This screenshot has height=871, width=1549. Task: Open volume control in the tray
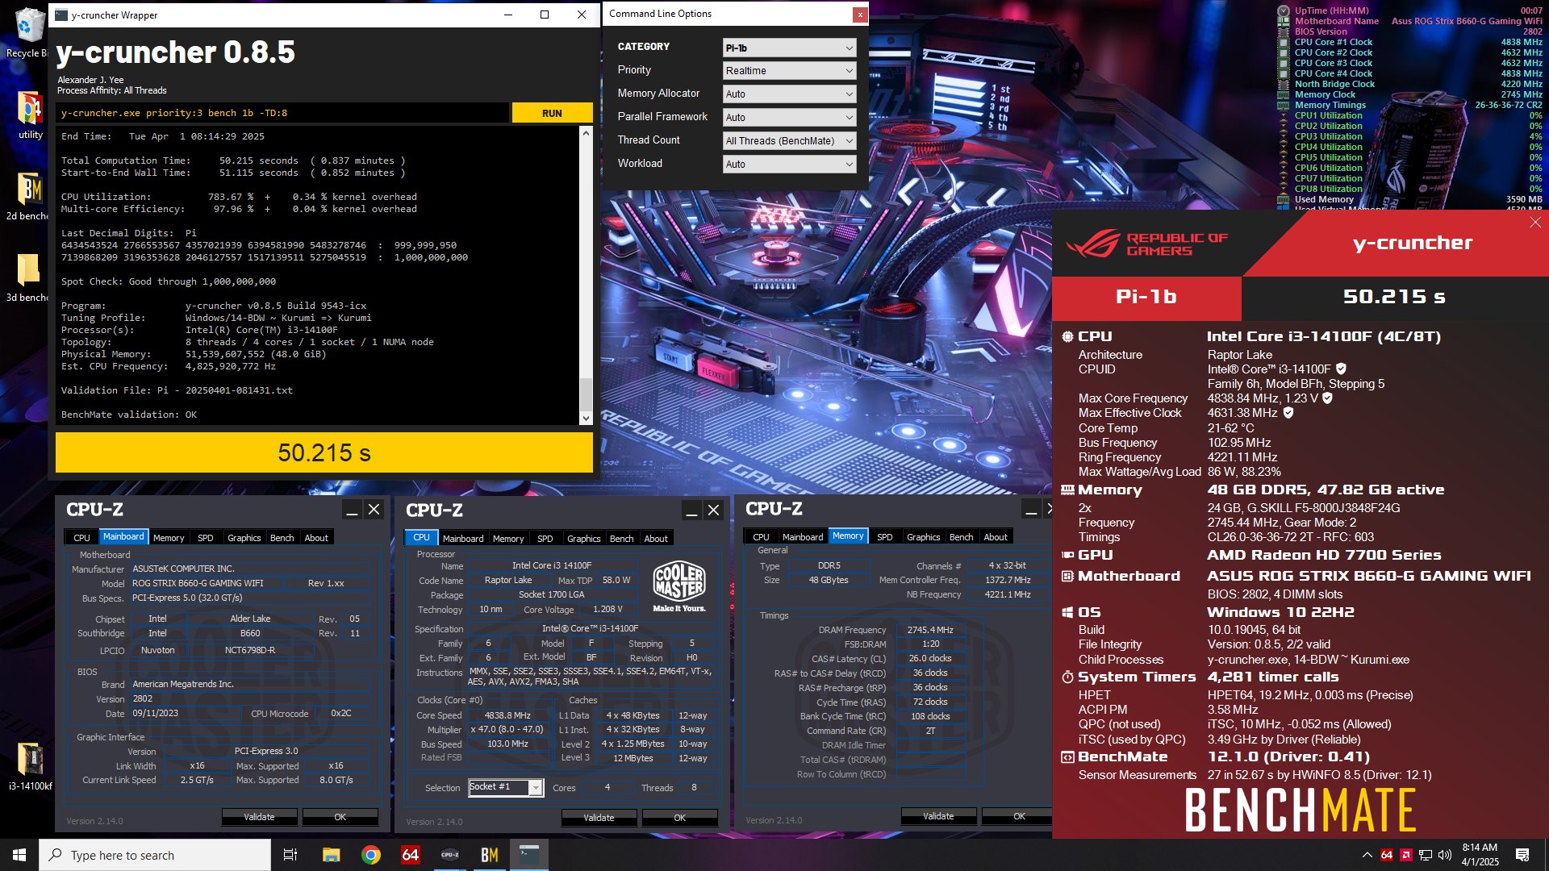click(x=1445, y=855)
